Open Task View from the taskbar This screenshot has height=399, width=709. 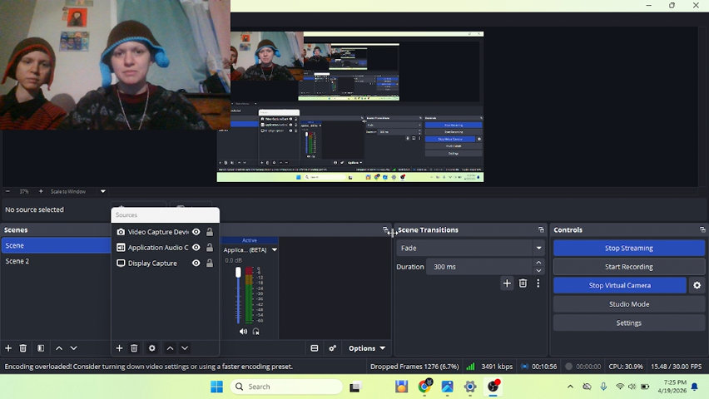pyautogui.click(x=355, y=387)
